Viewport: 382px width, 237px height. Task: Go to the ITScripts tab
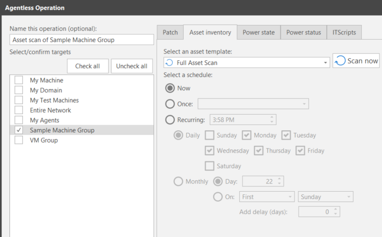click(345, 32)
